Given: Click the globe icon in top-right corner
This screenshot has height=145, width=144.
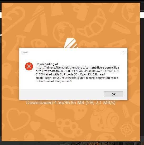Looking at the screenshot, I should pyautogui.click(x=131, y=12).
